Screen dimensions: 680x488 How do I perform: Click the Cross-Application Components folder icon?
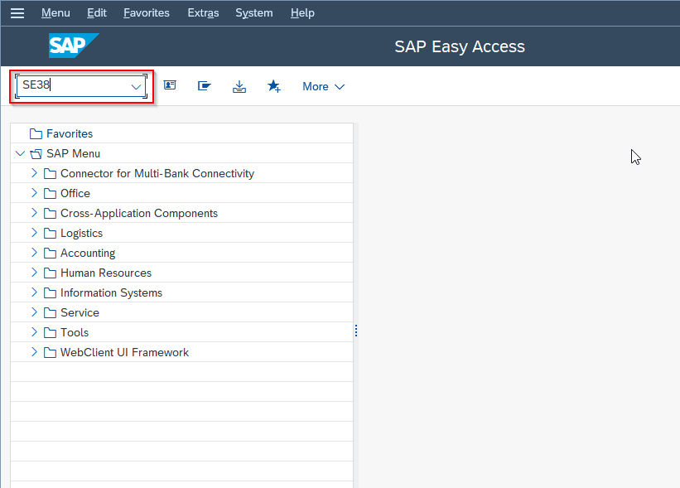click(50, 214)
